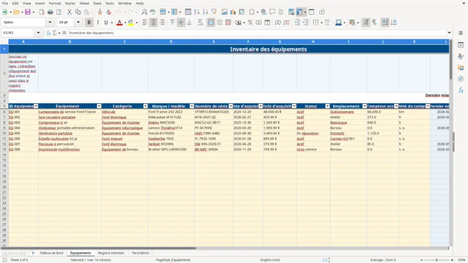
Task: Open Find and Replace icon
Action: point(144,12)
